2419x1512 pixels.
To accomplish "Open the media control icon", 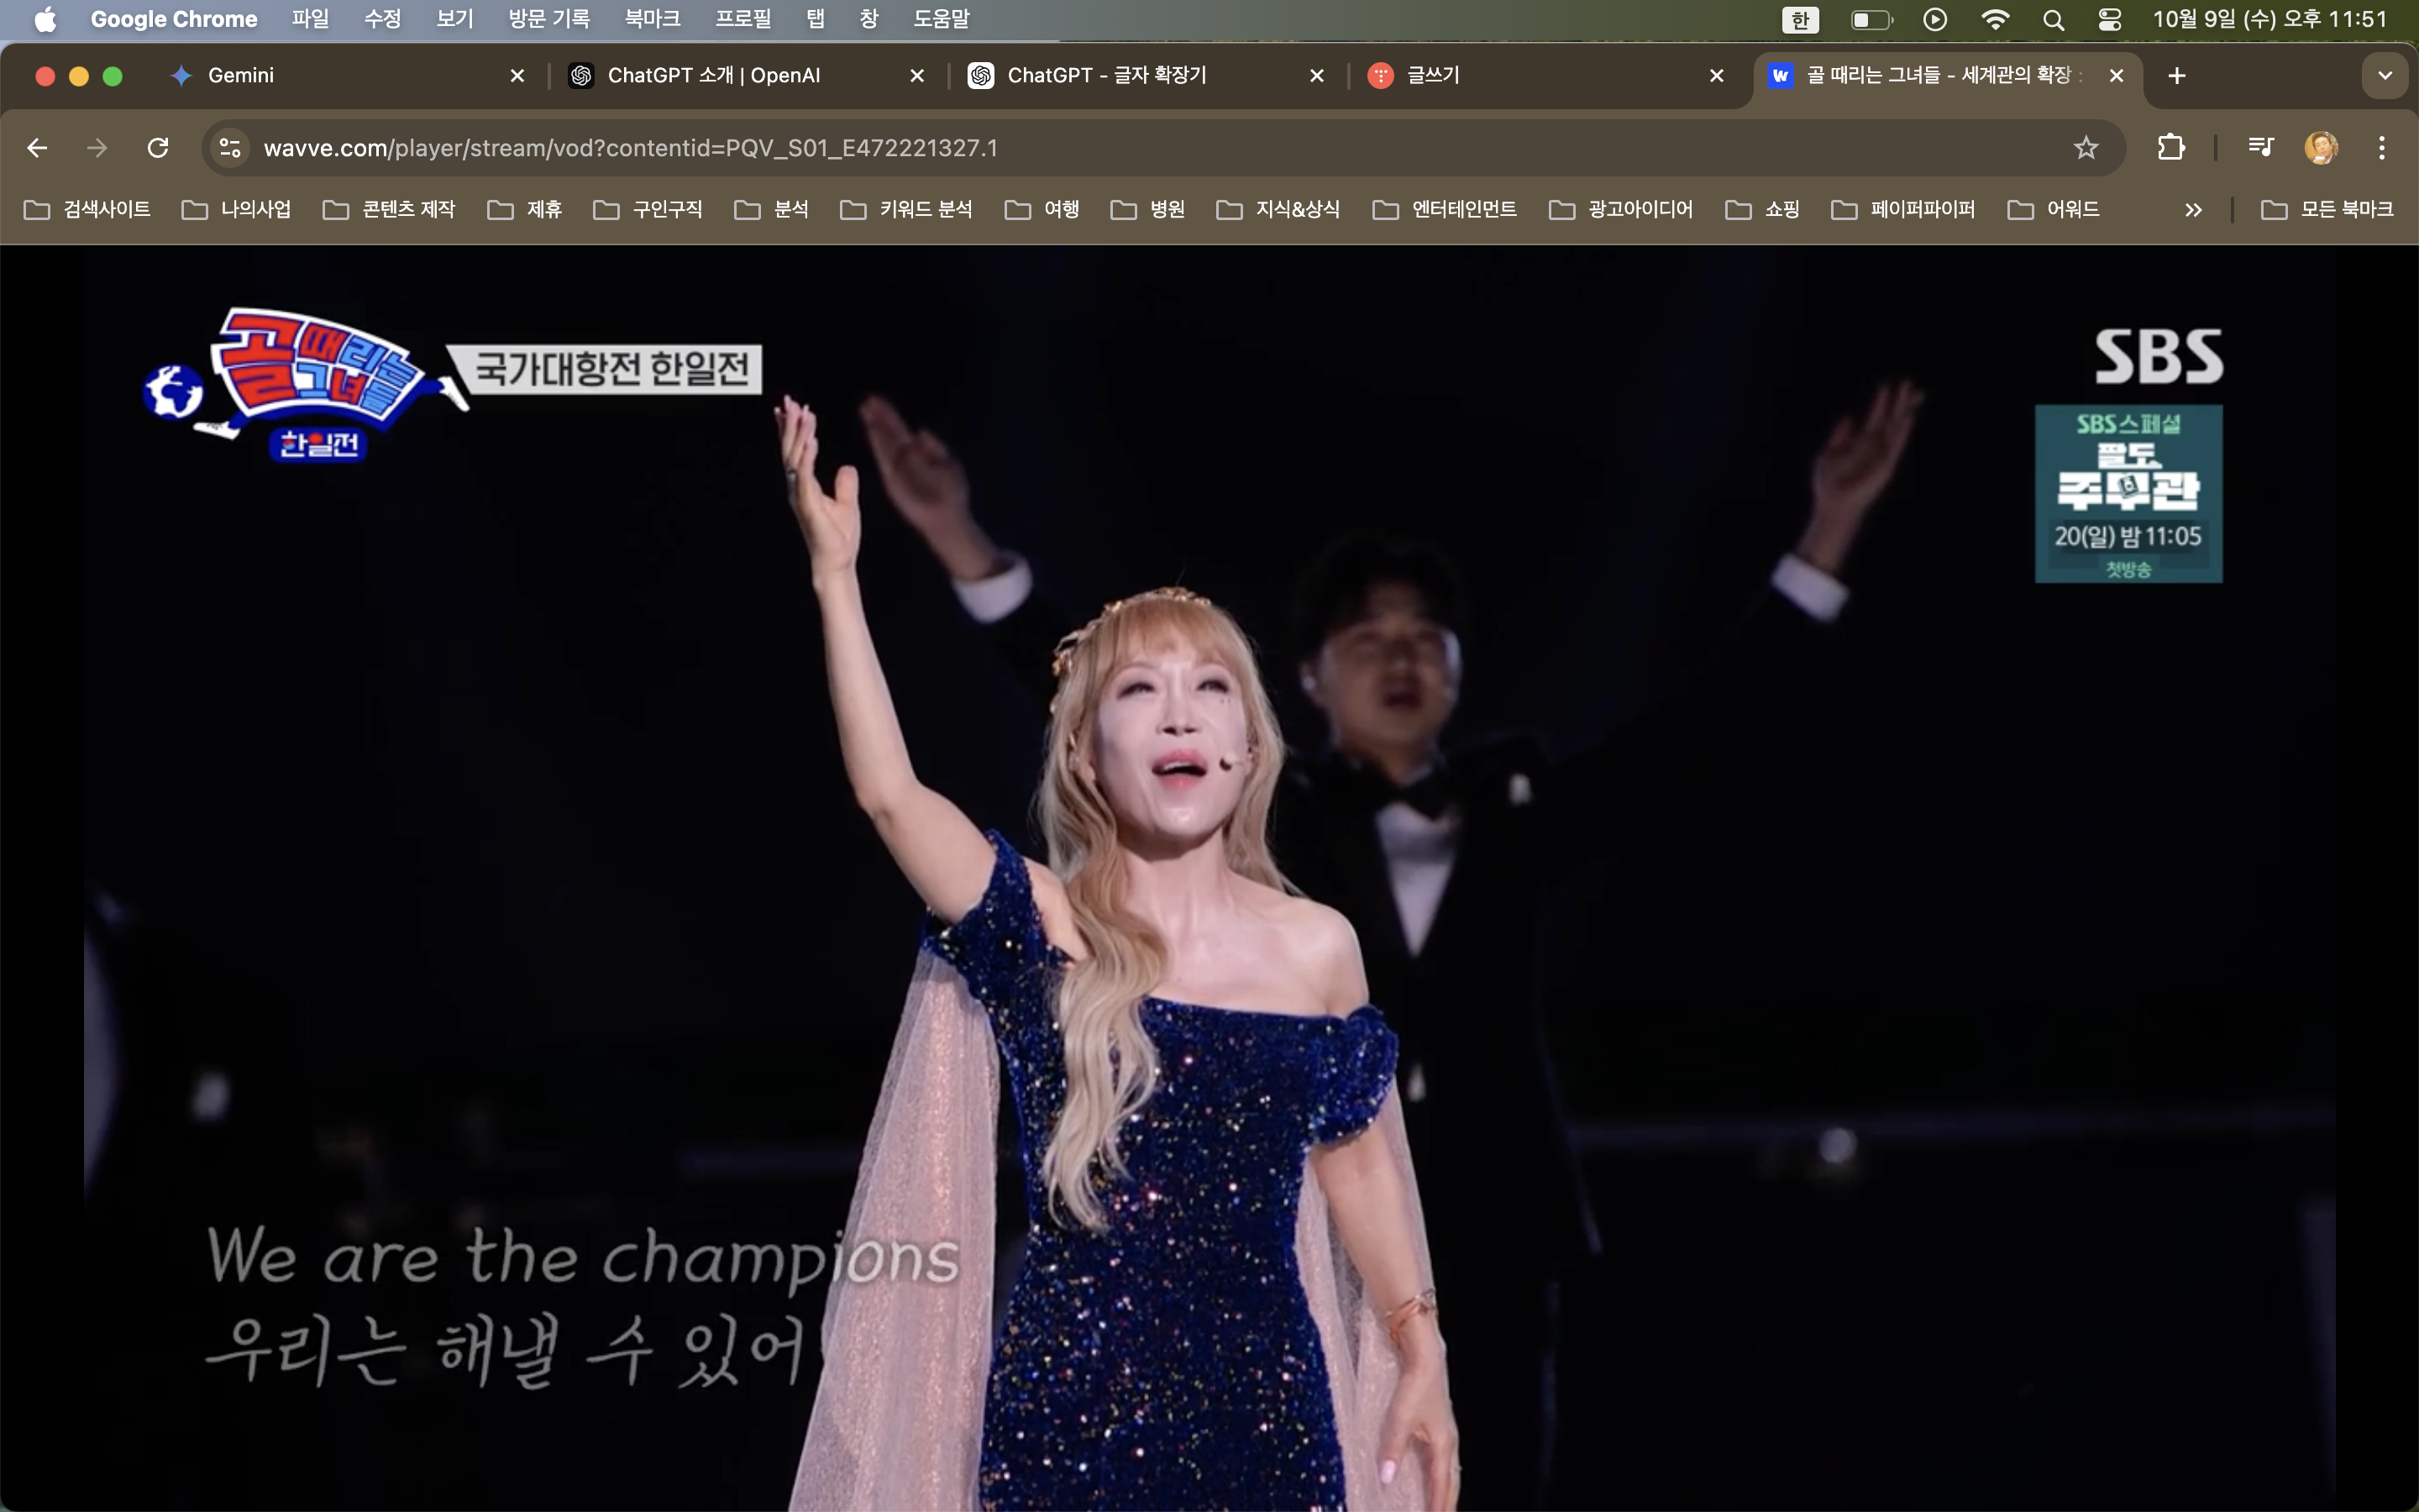I will (2260, 148).
